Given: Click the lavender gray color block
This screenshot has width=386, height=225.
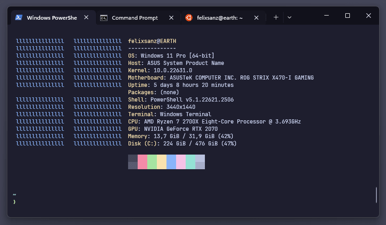Looking at the screenshot, I should pos(200,162).
